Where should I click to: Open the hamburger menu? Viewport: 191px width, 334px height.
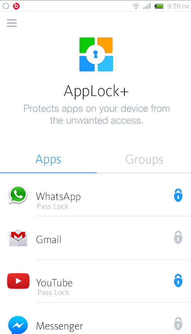click(x=12, y=23)
